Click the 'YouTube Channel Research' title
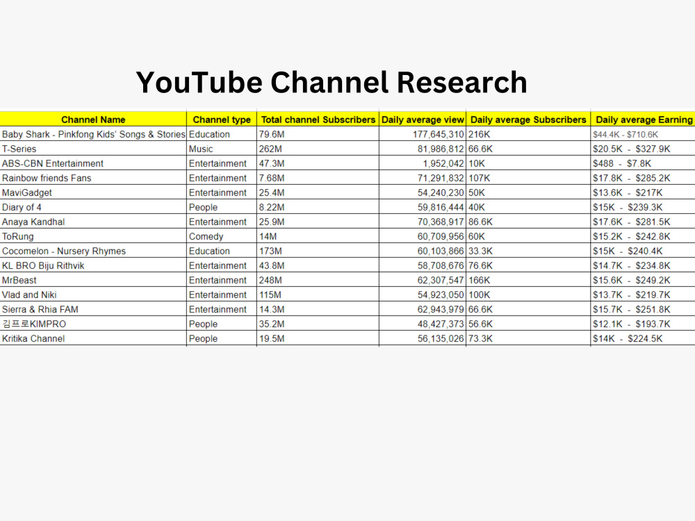The image size is (695, 521). (x=331, y=83)
